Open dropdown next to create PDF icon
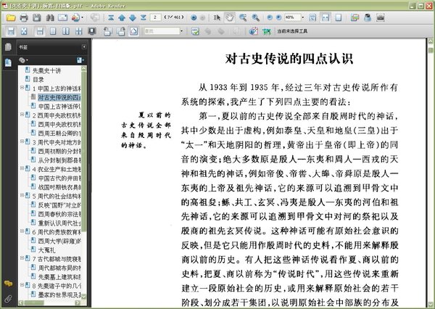 [83, 17]
